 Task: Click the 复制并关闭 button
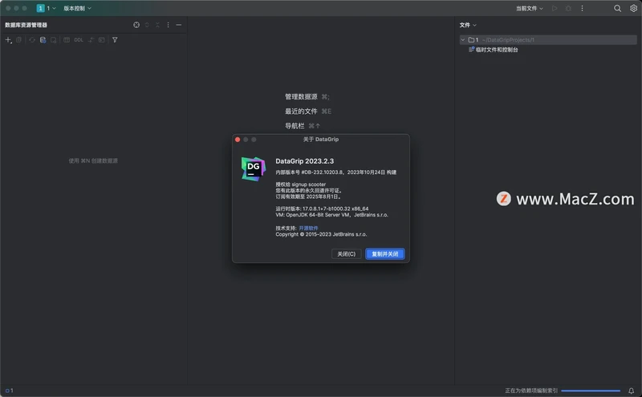(x=385, y=253)
